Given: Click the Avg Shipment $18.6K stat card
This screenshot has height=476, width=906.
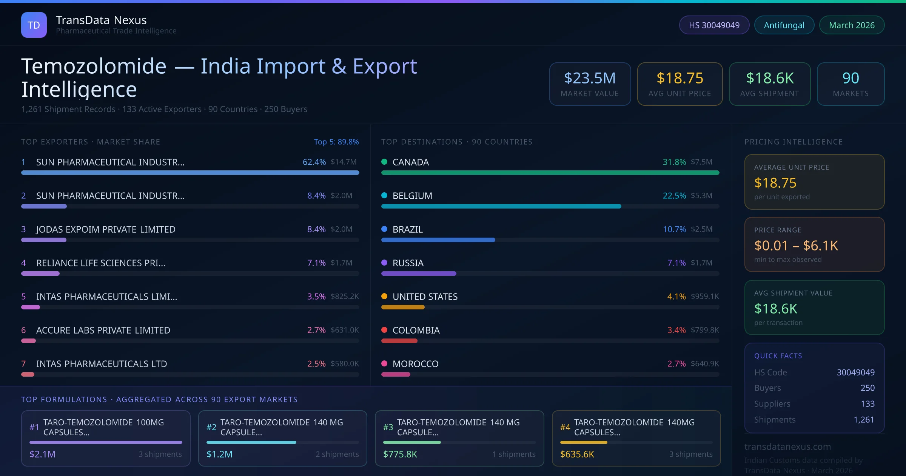Looking at the screenshot, I should tap(770, 84).
